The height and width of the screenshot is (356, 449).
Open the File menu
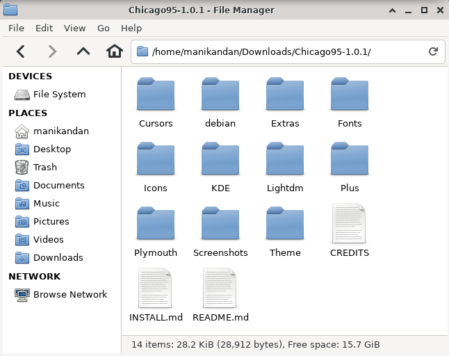pos(16,28)
